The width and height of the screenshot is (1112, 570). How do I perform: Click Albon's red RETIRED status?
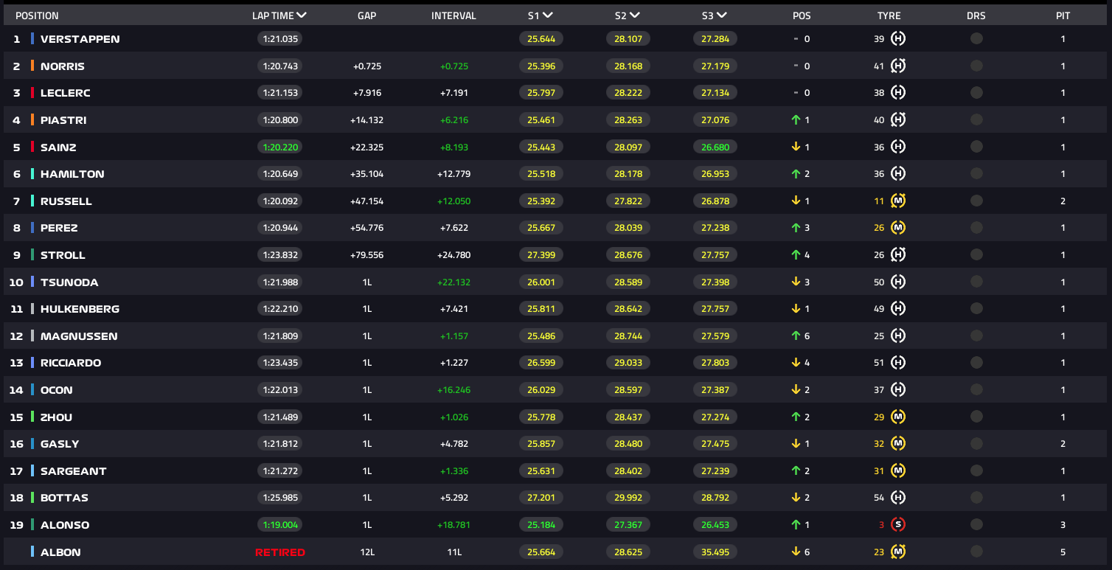tap(279, 552)
